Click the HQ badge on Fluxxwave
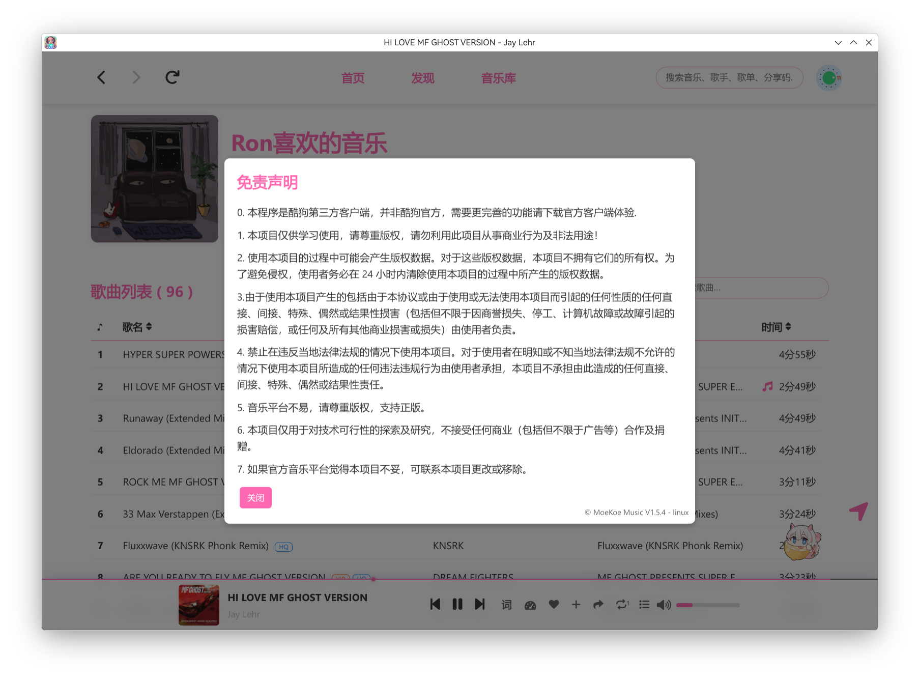919x679 pixels. [283, 547]
